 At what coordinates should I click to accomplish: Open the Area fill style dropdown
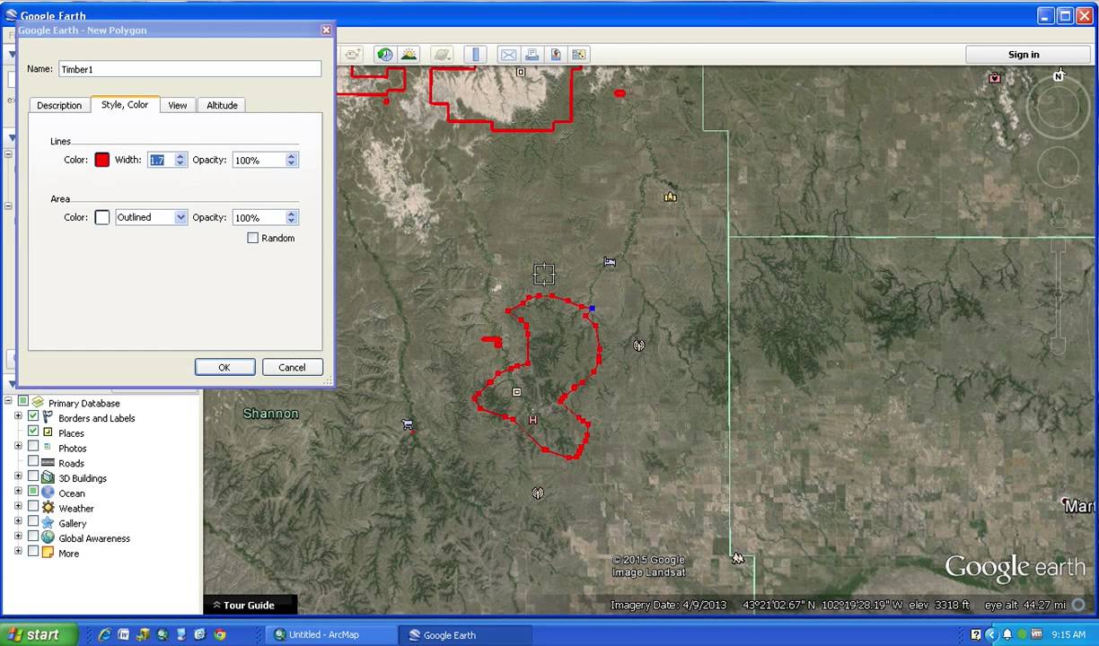[151, 217]
